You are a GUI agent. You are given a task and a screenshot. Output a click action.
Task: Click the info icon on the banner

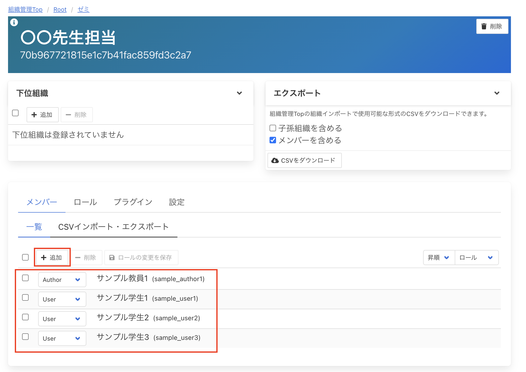pos(14,22)
